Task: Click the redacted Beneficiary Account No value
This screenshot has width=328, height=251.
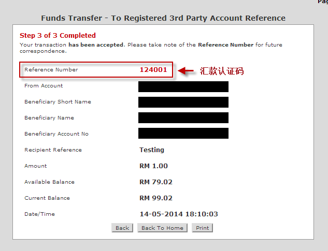Action: coord(183,134)
